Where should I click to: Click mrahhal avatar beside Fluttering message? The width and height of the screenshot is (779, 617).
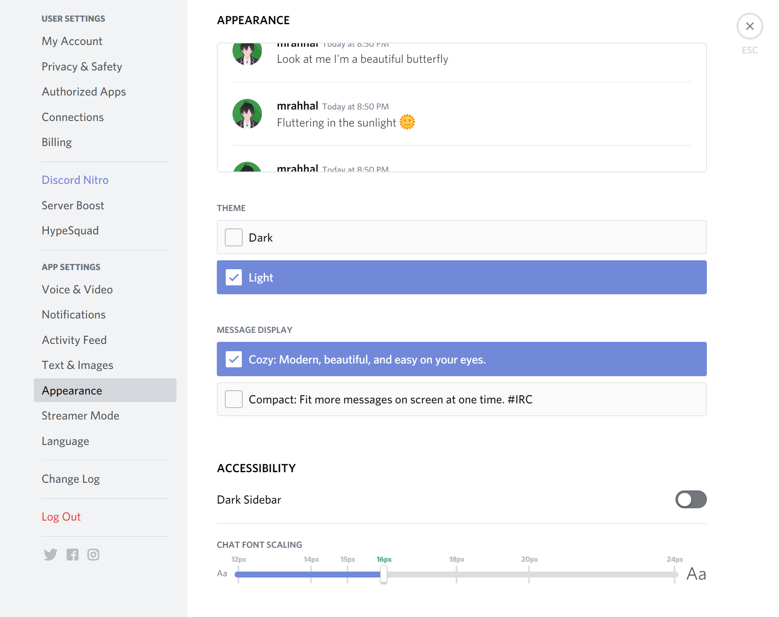point(247,114)
